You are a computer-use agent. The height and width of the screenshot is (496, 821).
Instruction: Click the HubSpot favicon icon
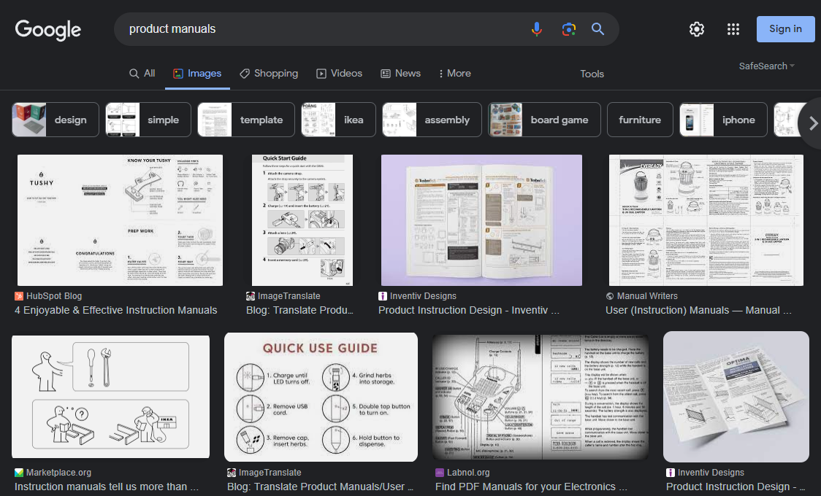click(x=19, y=296)
